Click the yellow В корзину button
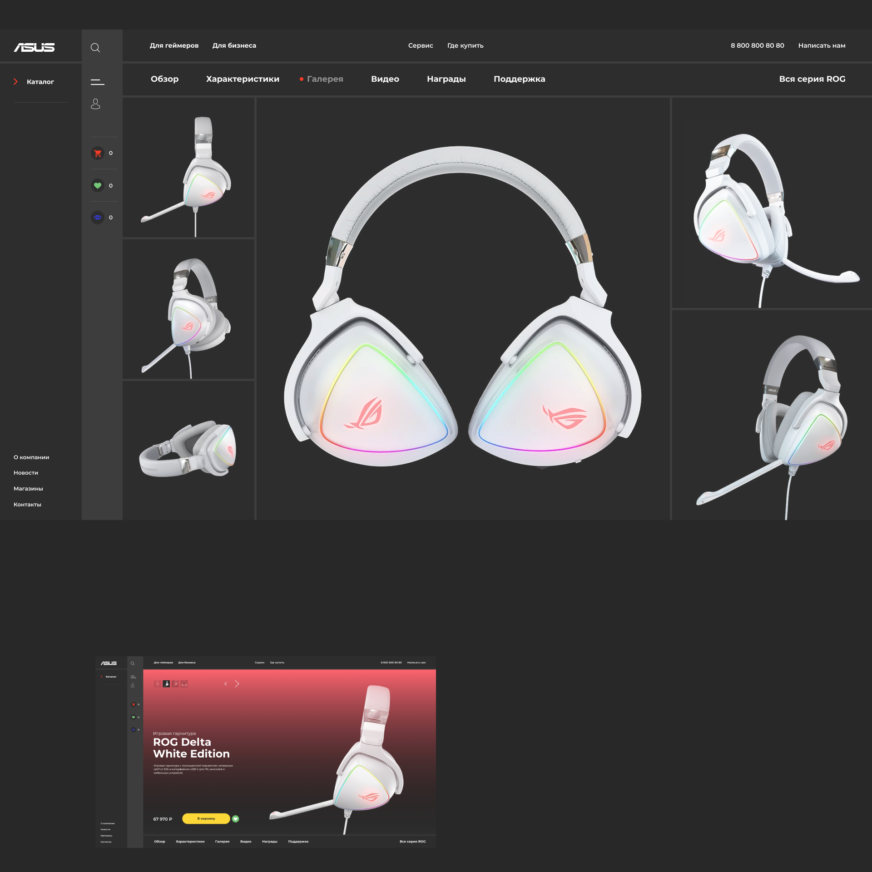The width and height of the screenshot is (872, 872). coord(206,818)
